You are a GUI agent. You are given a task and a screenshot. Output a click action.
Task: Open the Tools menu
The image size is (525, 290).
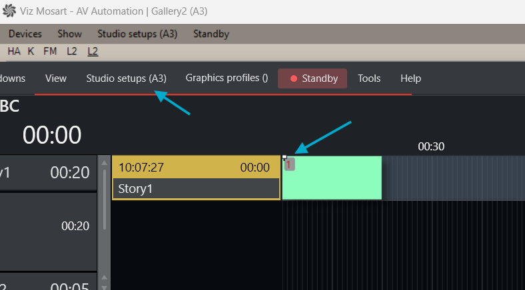[369, 78]
